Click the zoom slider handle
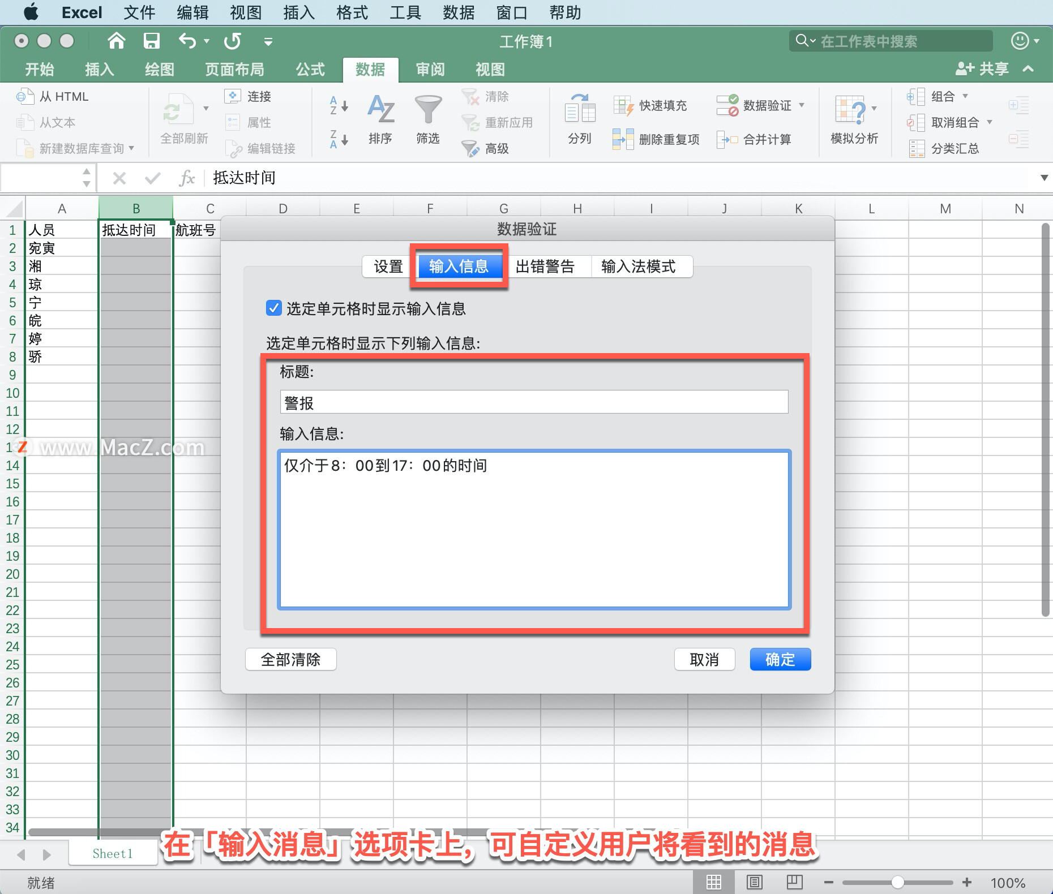The image size is (1053, 894). tap(897, 882)
